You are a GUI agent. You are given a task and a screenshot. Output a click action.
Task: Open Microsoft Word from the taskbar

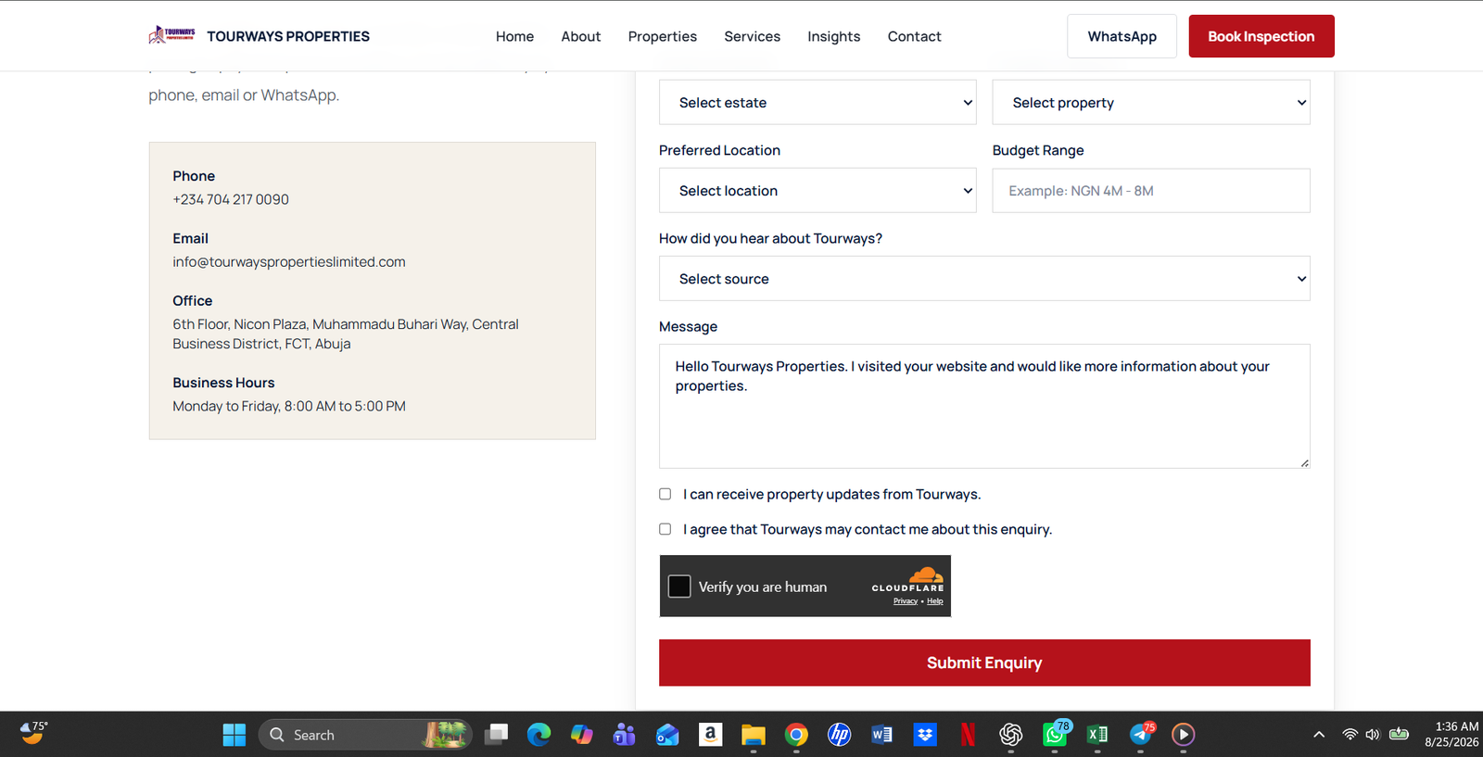coord(881,735)
